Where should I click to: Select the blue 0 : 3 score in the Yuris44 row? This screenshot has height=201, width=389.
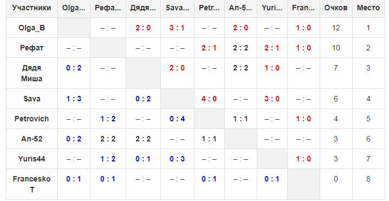tap(177, 159)
